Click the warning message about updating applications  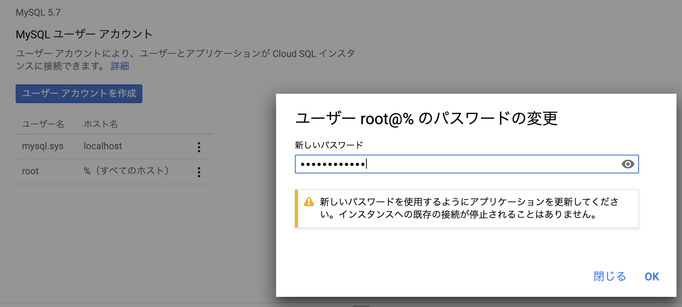click(469, 208)
